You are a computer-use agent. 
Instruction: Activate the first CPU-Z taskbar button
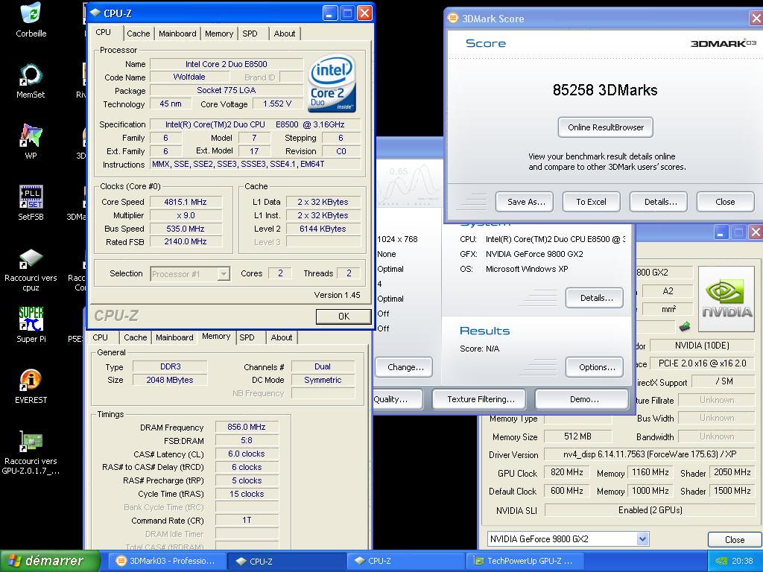pyautogui.click(x=287, y=561)
